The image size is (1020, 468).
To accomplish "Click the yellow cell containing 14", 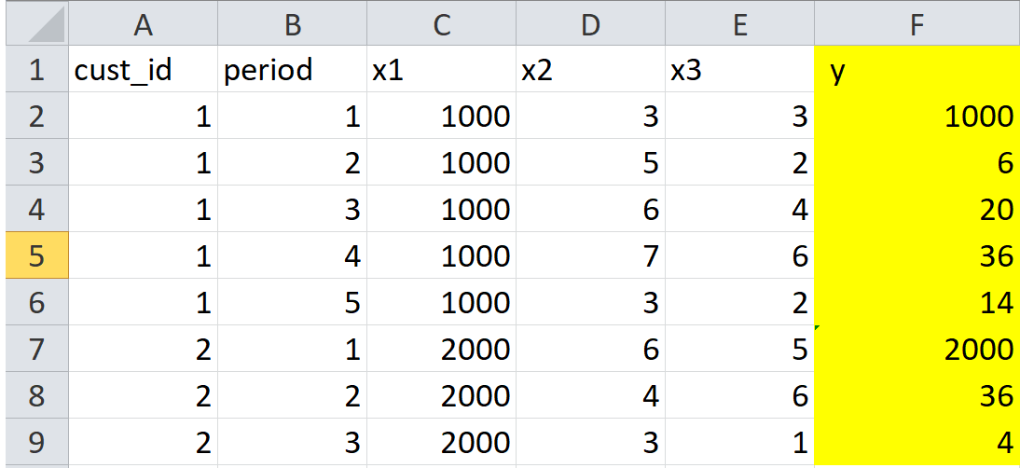I will pos(917,302).
